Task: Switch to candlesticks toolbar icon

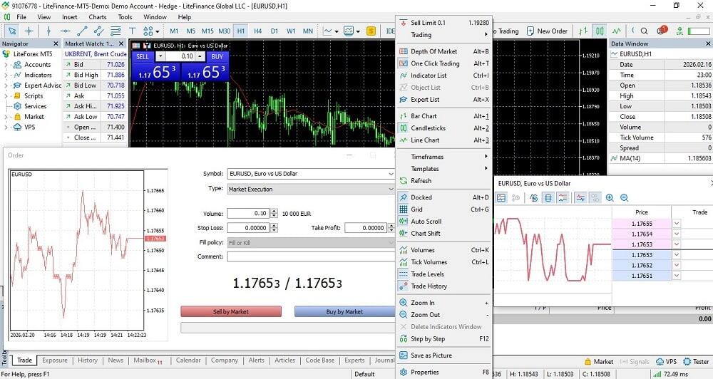Action: (600, 31)
